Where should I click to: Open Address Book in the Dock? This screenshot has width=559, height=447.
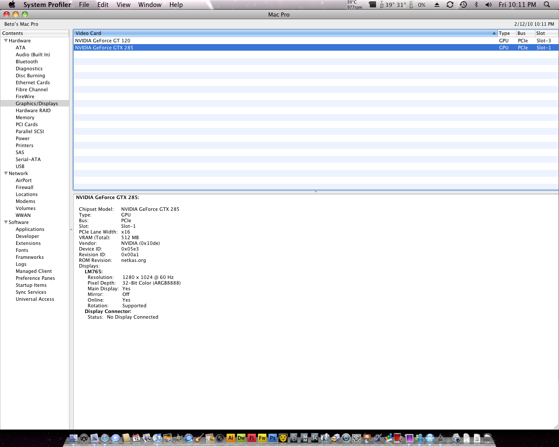pos(126,438)
